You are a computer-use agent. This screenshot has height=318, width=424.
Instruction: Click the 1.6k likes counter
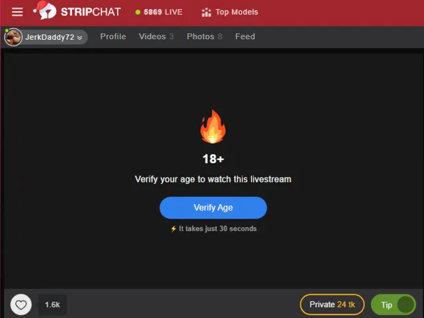pos(52,305)
